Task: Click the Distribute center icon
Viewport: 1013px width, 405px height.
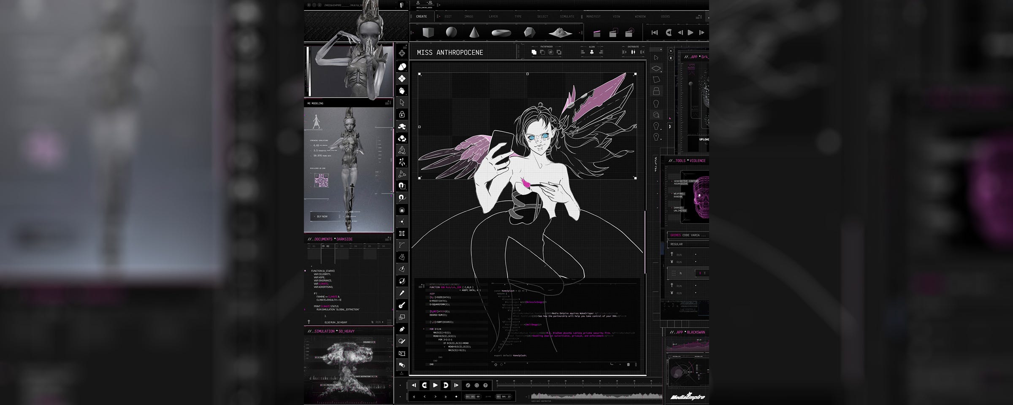Action: [x=633, y=52]
